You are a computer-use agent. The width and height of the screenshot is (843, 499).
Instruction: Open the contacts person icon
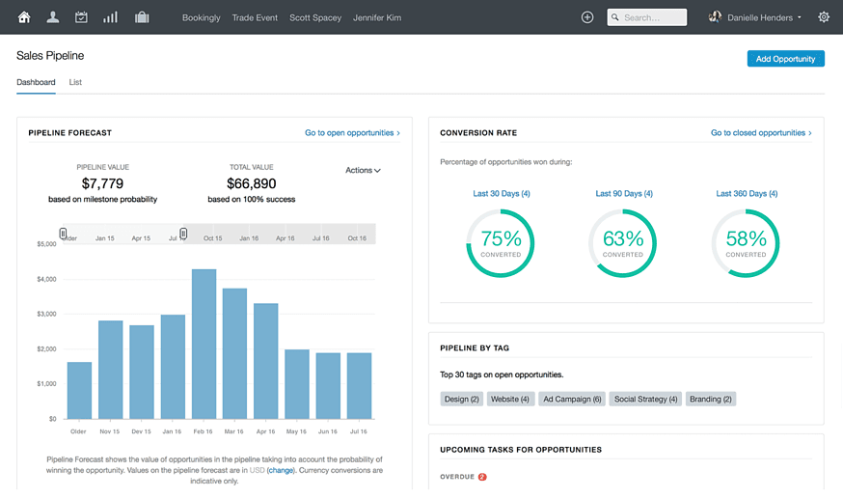click(53, 17)
